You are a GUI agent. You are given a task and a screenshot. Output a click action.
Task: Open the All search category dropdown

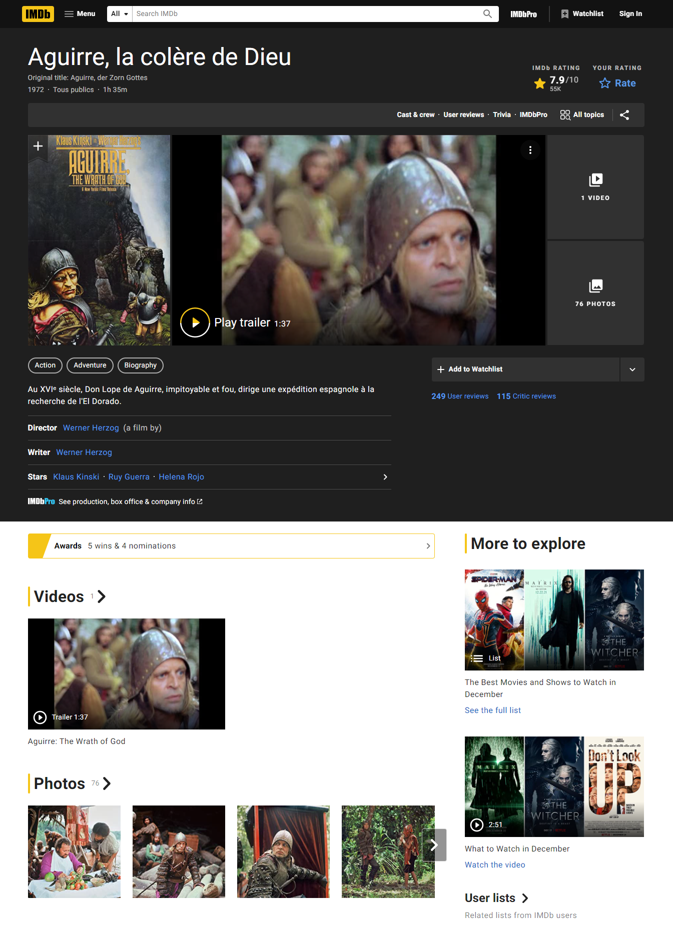[x=120, y=14]
